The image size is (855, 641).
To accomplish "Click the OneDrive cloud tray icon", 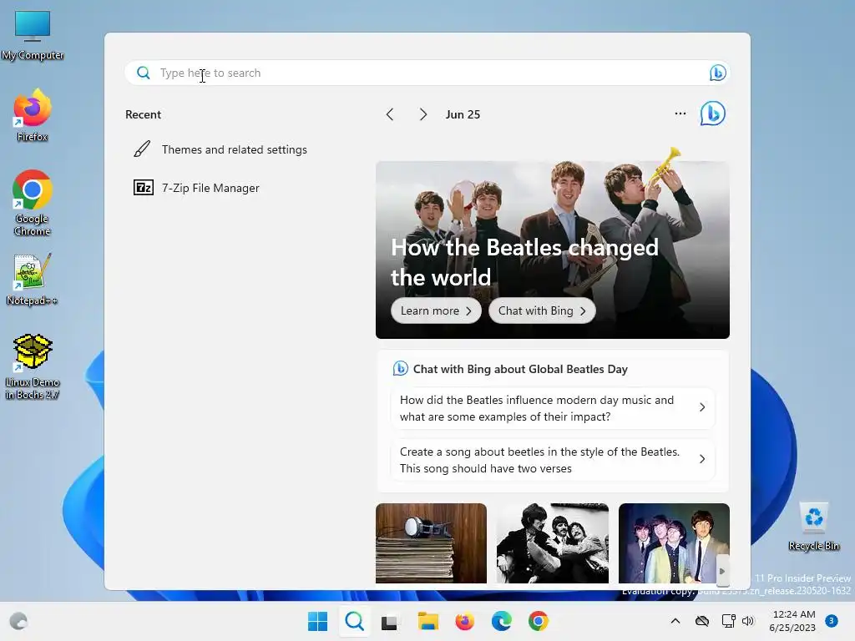I will click(702, 621).
